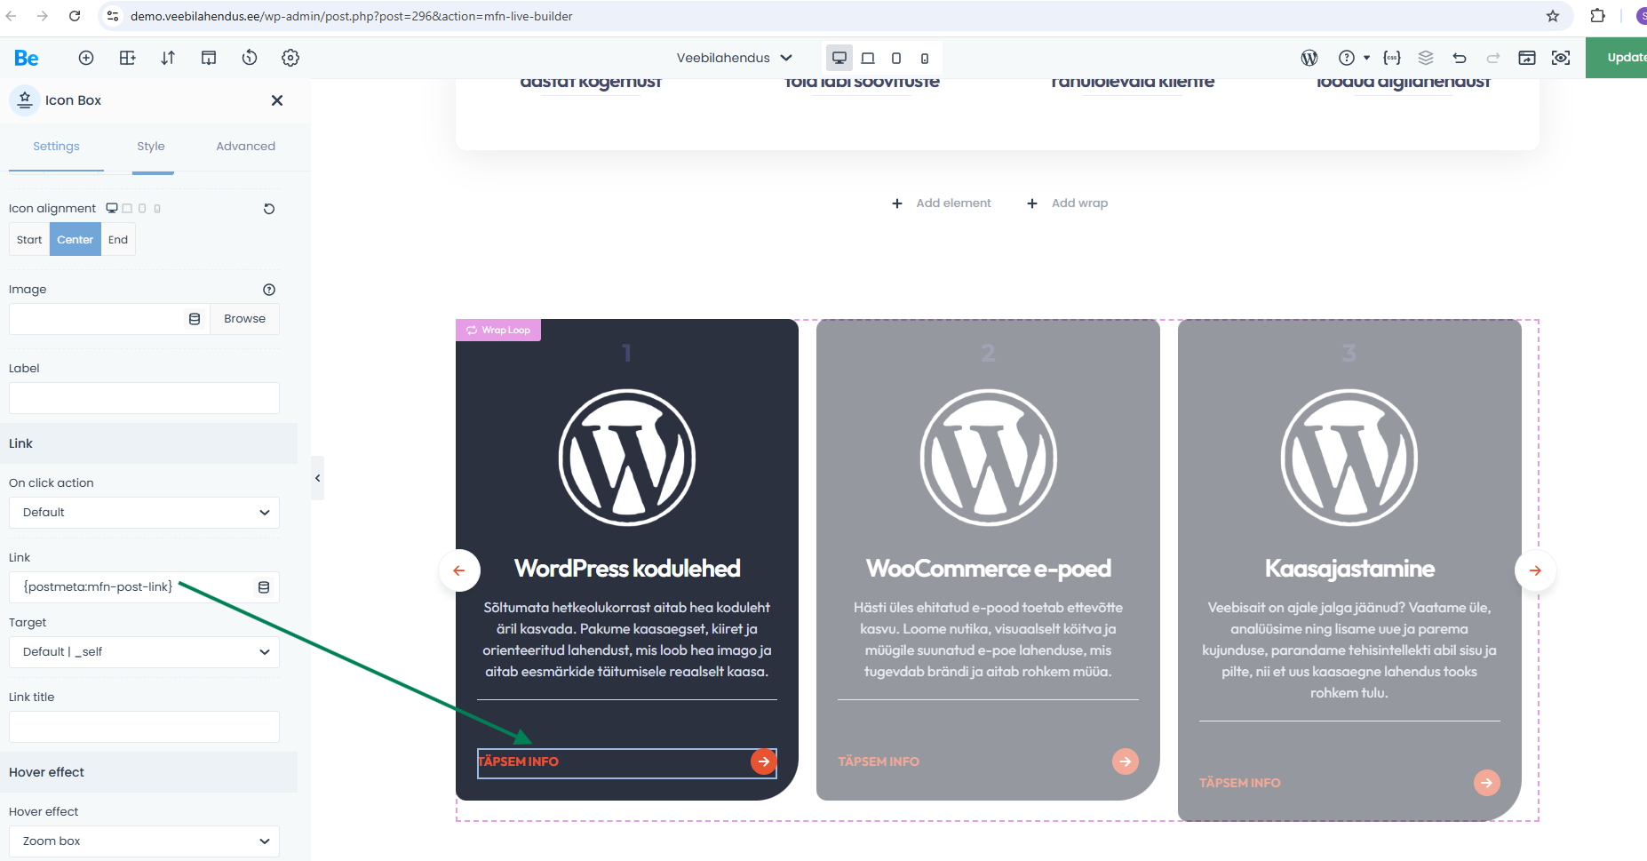The width and height of the screenshot is (1647, 861).
Task: Open the builder settings gear icon
Action: pyautogui.click(x=290, y=58)
